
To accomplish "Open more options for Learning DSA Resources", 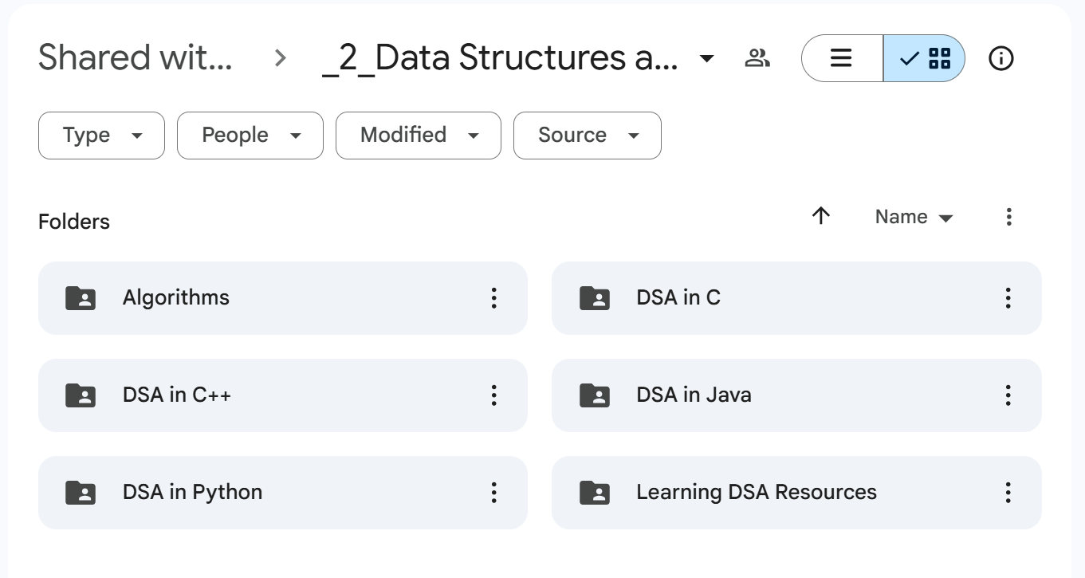I will (x=1008, y=493).
